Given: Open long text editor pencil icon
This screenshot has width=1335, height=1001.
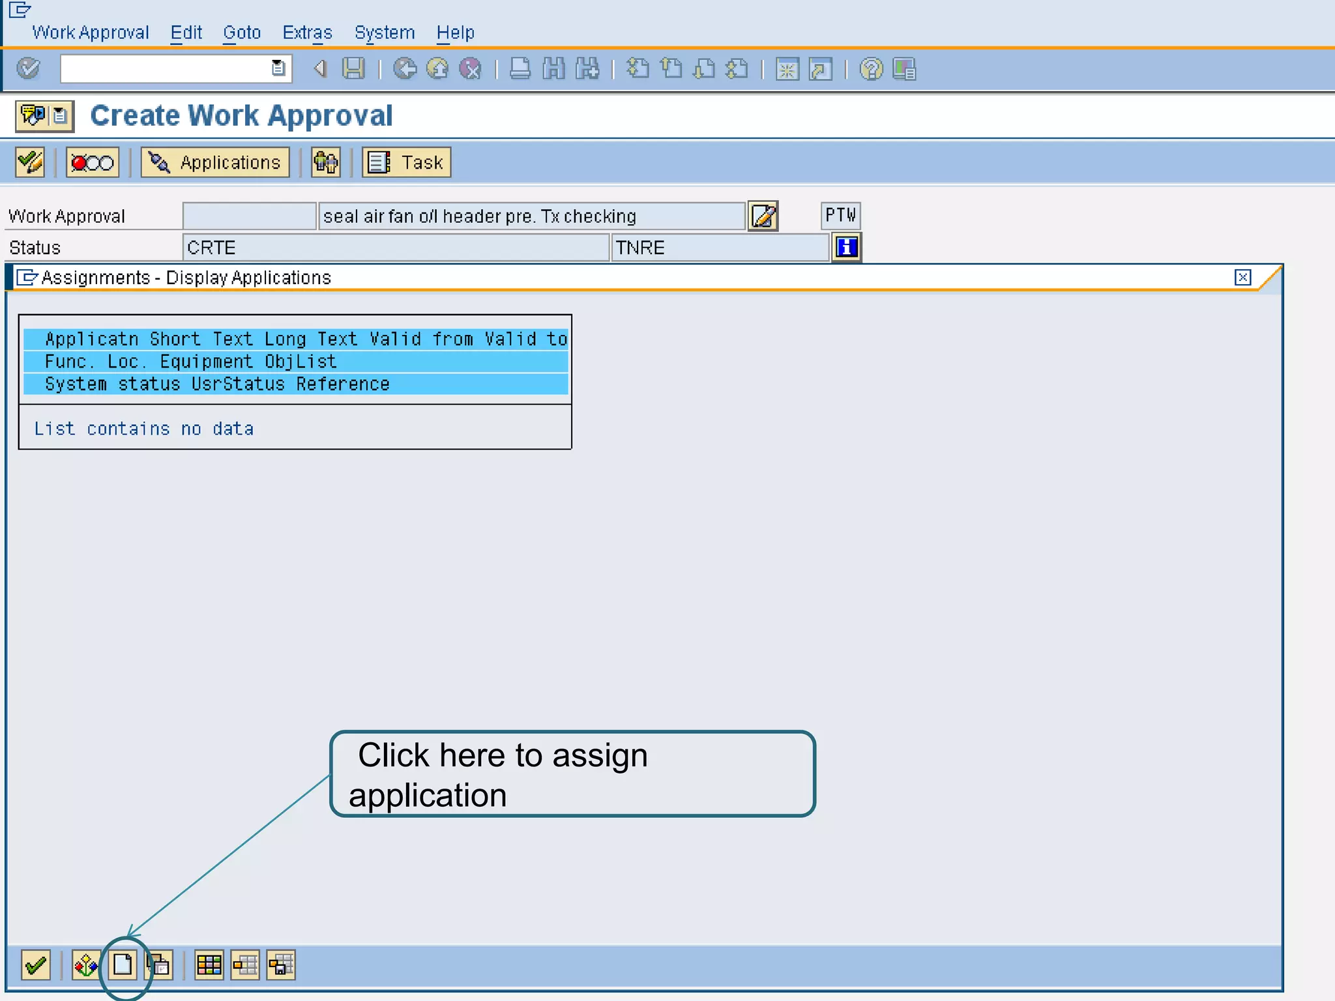Looking at the screenshot, I should [x=763, y=216].
